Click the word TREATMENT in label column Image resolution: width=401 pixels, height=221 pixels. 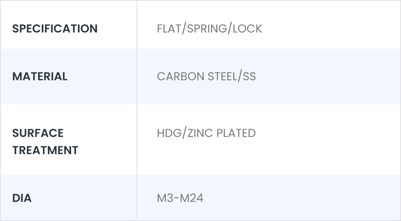45,150
